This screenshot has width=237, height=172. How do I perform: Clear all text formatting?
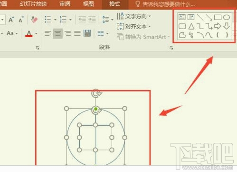point(34,20)
